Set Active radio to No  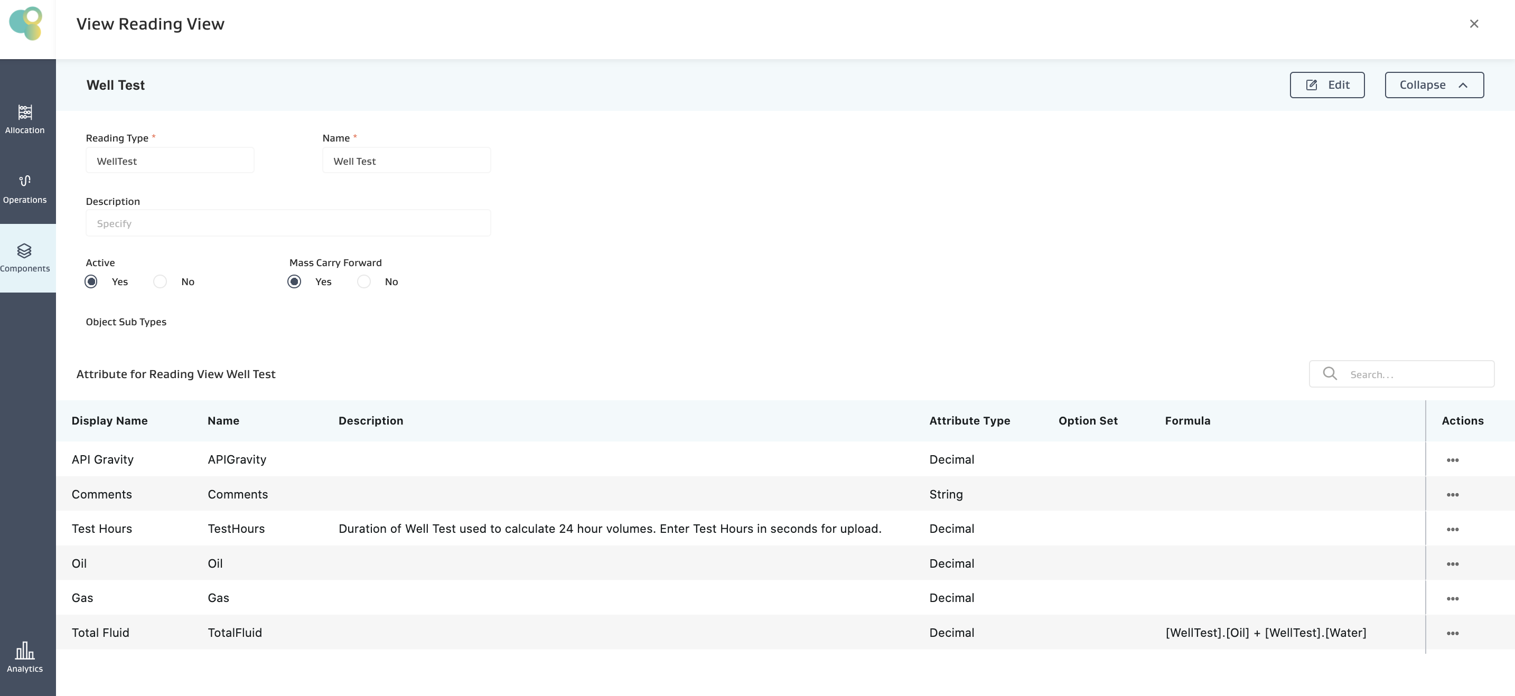coord(160,281)
